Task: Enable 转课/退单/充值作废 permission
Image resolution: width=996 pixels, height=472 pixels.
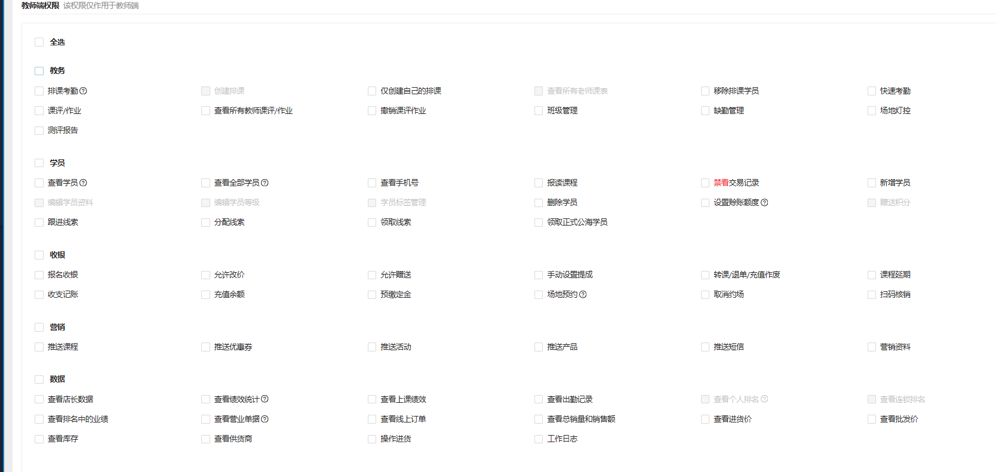Action: tap(705, 275)
